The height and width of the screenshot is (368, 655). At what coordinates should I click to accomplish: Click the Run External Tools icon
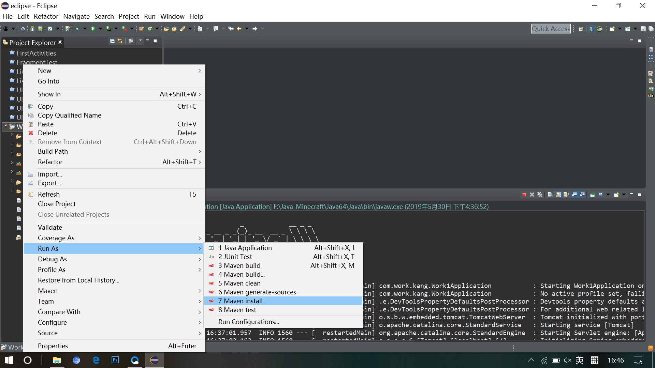(x=125, y=29)
